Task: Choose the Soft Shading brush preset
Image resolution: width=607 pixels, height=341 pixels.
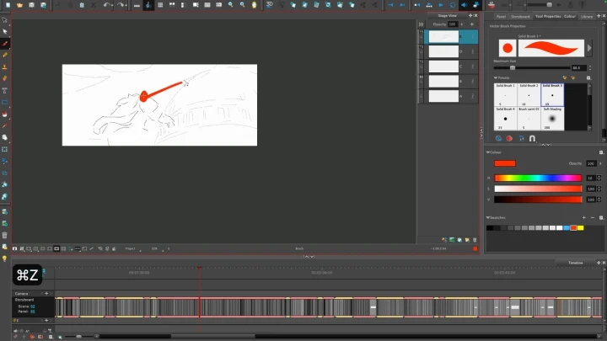Action: coord(552,118)
